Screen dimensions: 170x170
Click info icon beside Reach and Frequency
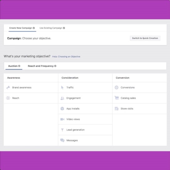[55, 66]
